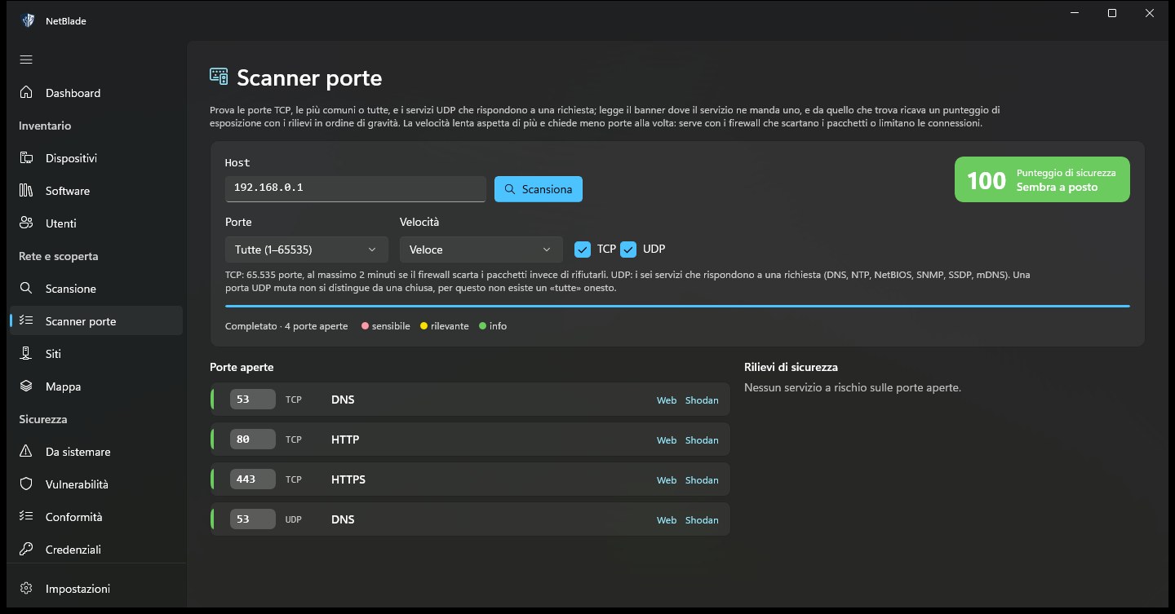Navigate to Vulnerabilità
This screenshot has height=614, width=1175.
pyautogui.click(x=96, y=484)
